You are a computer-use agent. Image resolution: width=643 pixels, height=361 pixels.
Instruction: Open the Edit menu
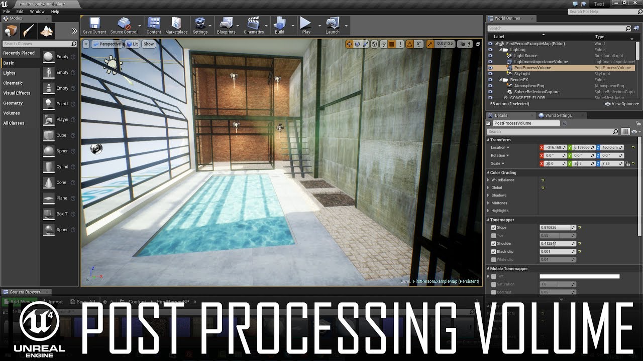[x=20, y=12]
